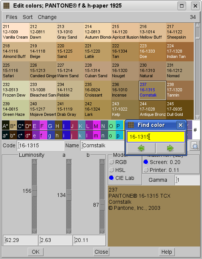Click the b channel slider track

point(102,196)
